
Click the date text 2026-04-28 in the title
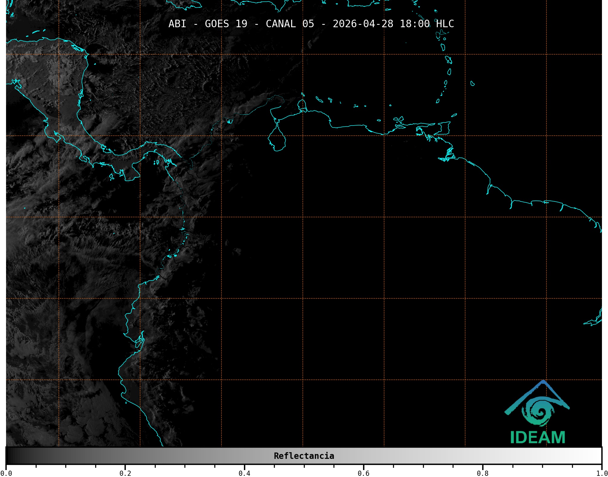(363, 24)
